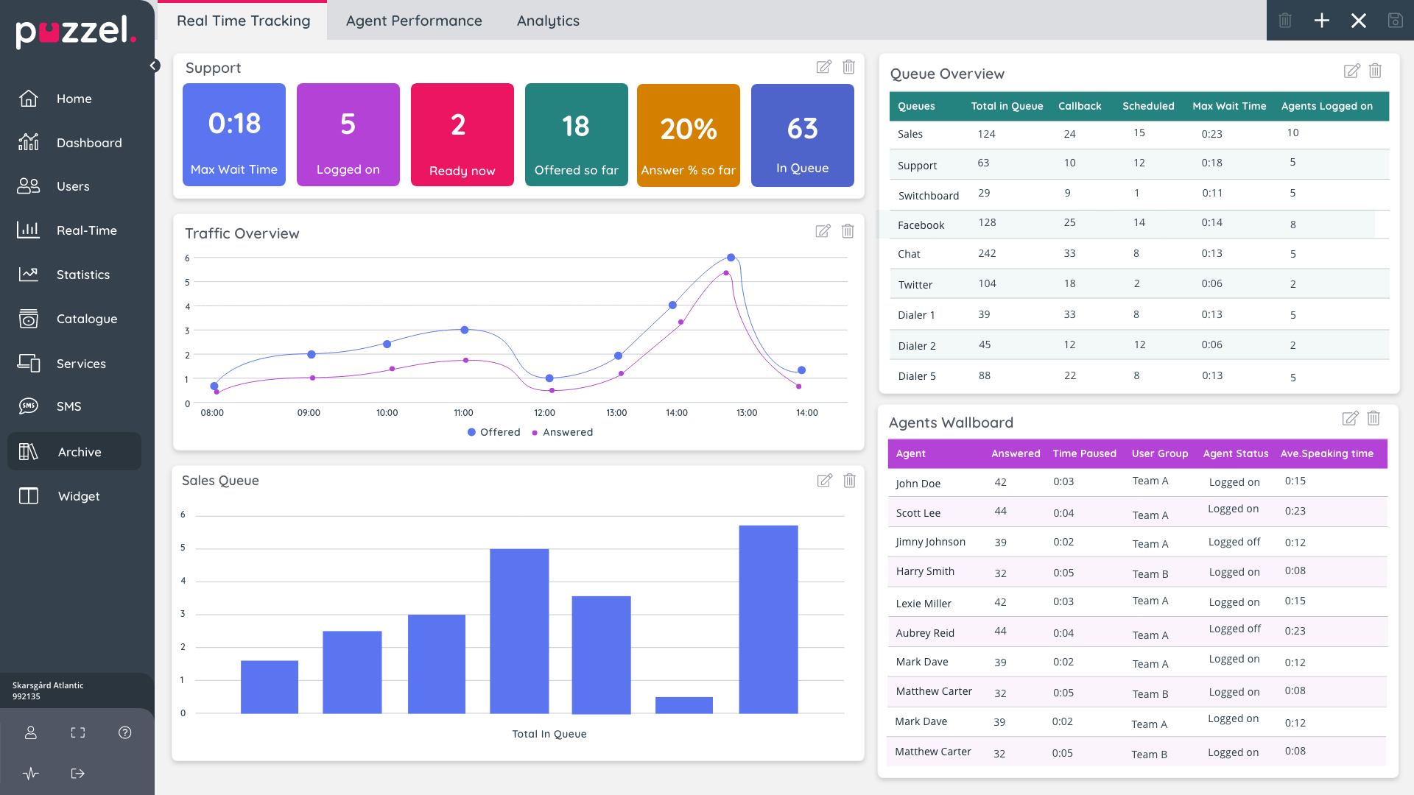Select the Real-Time sidebar icon

[28, 230]
